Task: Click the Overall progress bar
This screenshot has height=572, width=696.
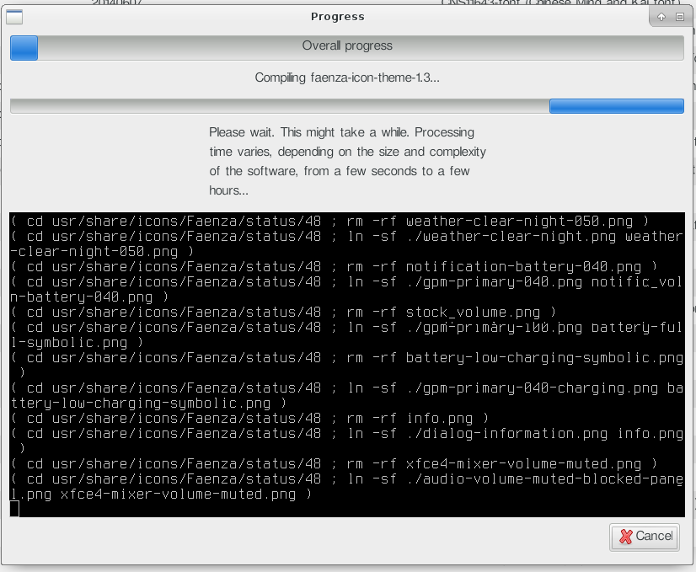Action: 346,47
